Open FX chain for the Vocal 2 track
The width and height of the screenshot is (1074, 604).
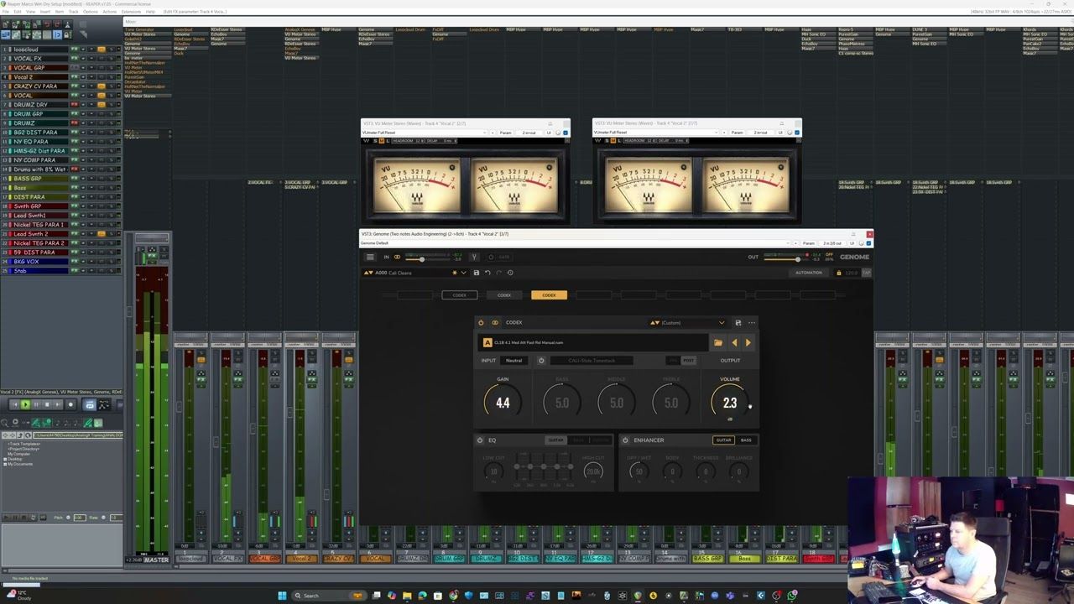click(x=75, y=77)
